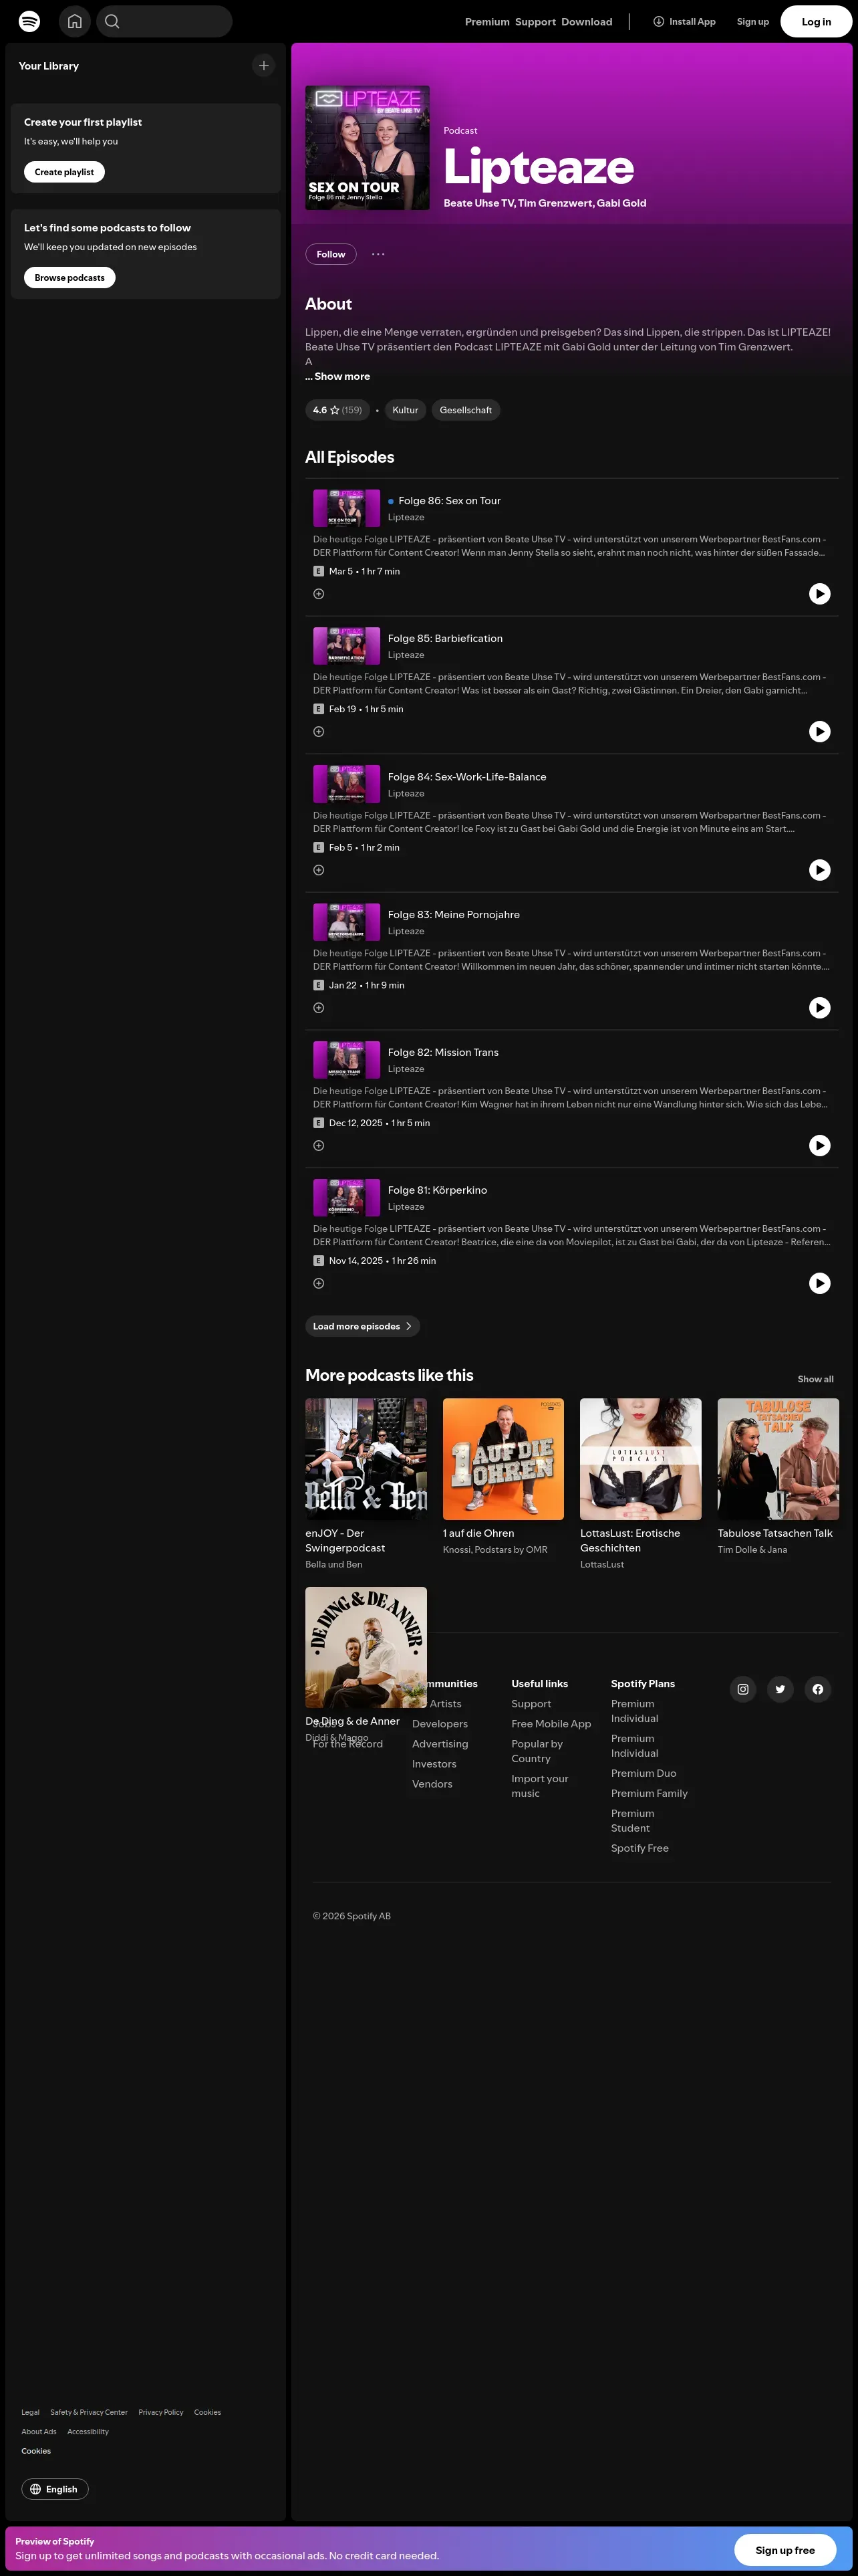
Task: Click Folge 82 Mission Trans thumbnail
Action: pyautogui.click(x=347, y=1060)
